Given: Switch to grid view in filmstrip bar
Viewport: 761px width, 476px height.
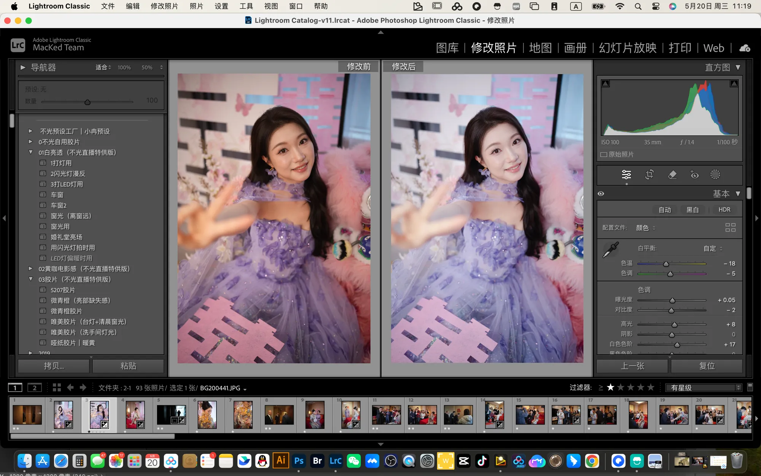Looking at the screenshot, I should 57,388.
